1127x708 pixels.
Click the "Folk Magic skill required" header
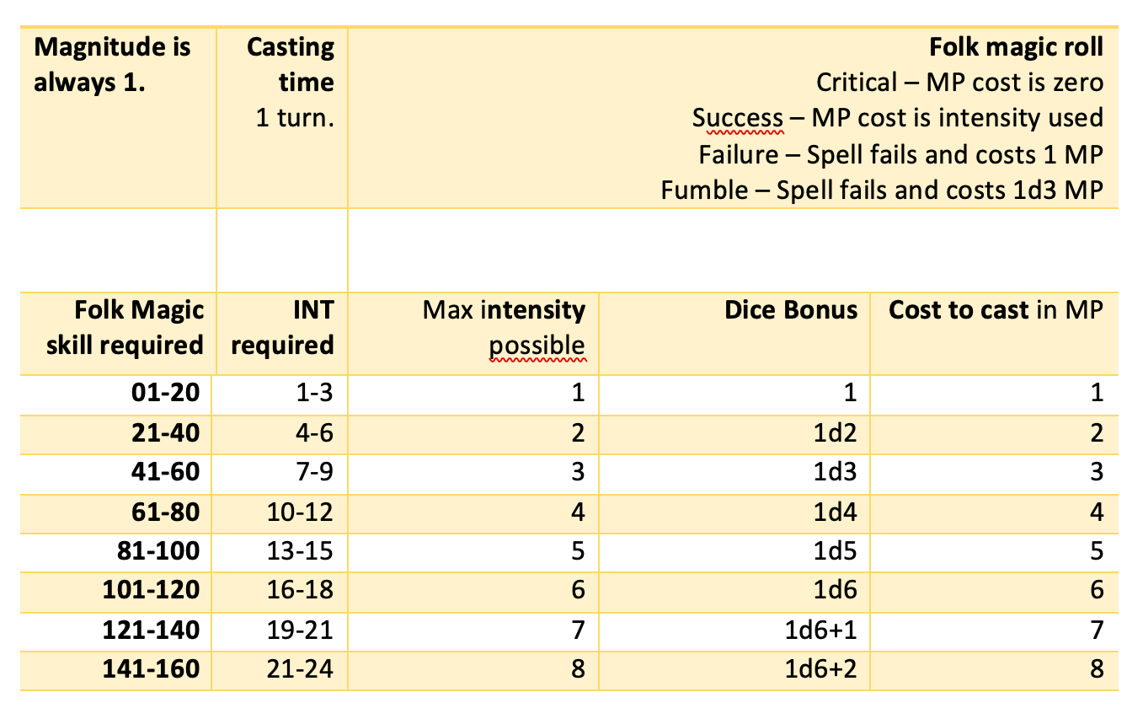139,328
